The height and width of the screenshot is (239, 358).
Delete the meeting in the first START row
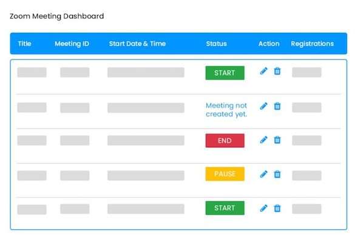(x=277, y=71)
